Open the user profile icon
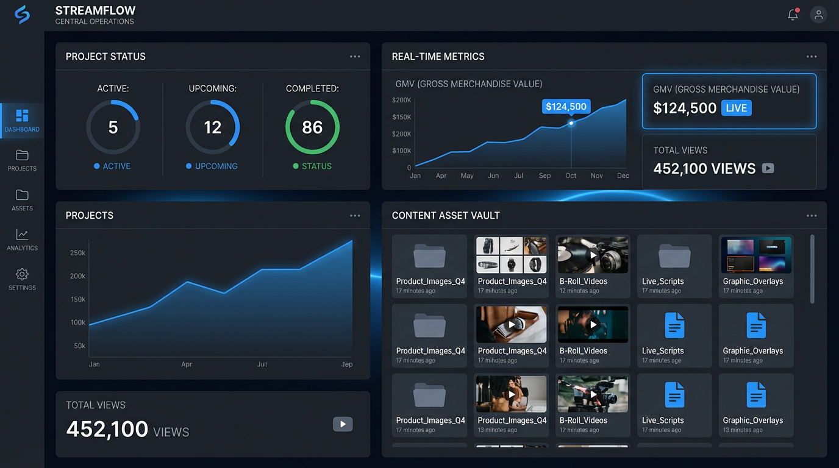Image resolution: width=839 pixels, height=468 pixels. click(x=819, y=14)
